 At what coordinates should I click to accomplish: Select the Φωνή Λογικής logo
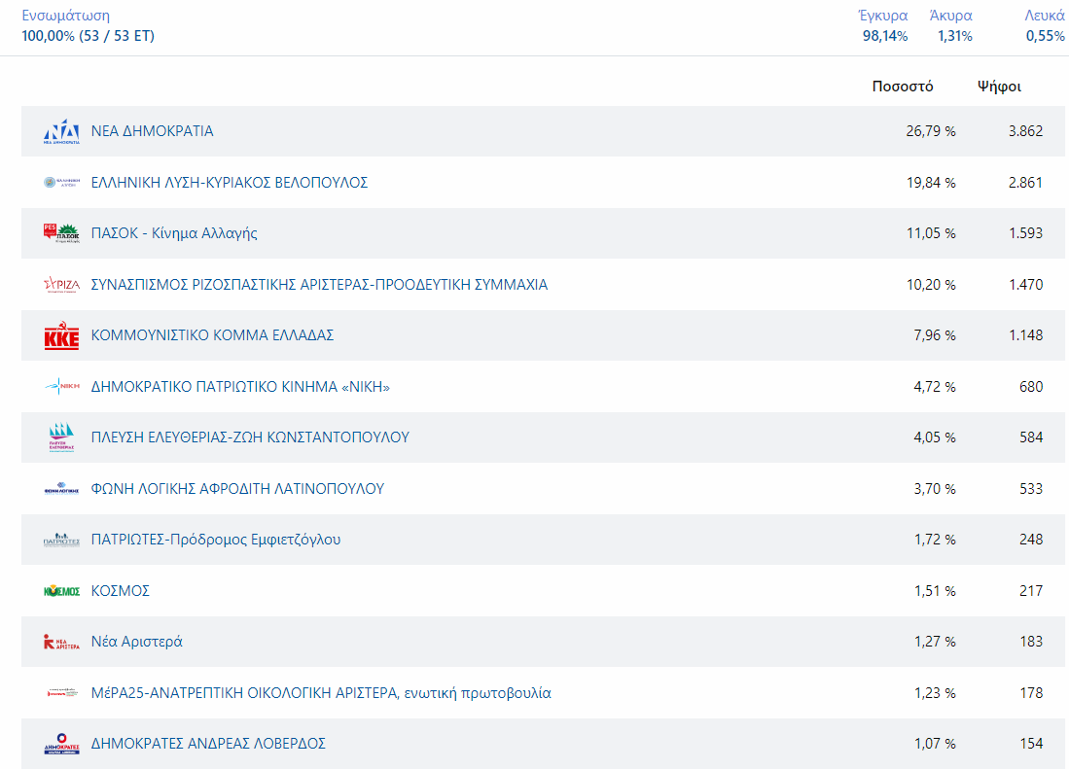61,488
